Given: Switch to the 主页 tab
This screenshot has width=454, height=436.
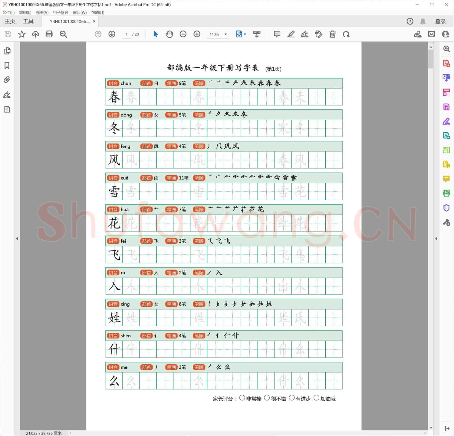Looking at the screenshot, I should pos(10,21).
